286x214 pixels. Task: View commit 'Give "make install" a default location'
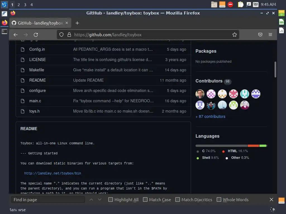(113, 70)
